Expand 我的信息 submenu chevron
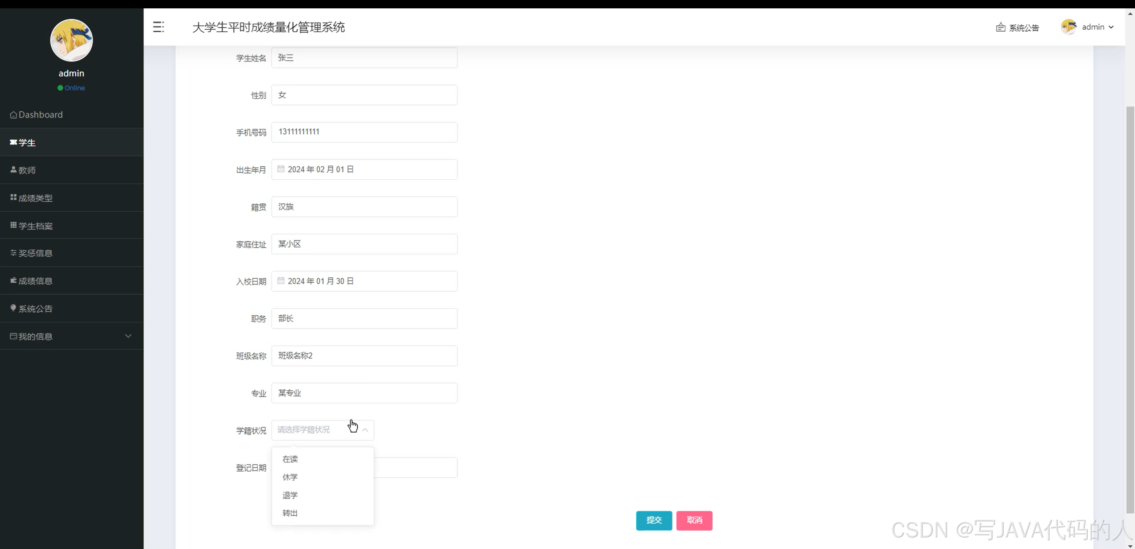The image size is (1135, 549). tap(128, 336)
